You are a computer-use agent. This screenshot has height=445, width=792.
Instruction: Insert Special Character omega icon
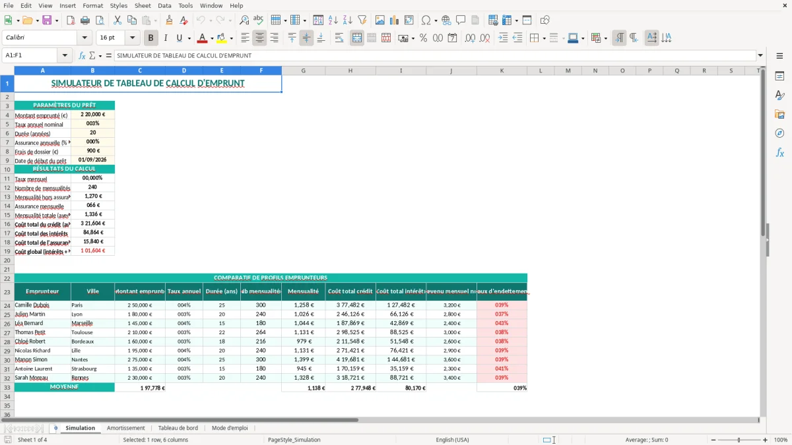[x=426, y=20]
